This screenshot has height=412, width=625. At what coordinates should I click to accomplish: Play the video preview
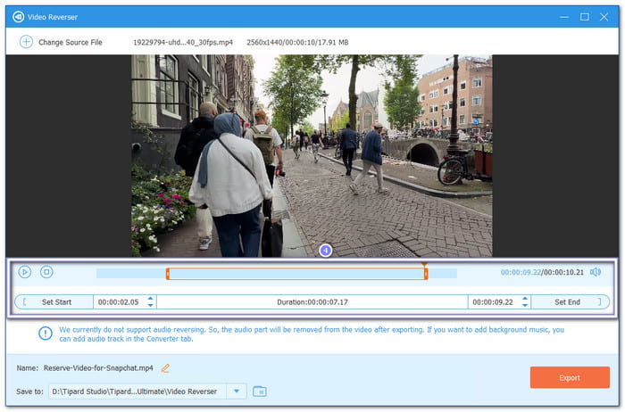[25, 272]
